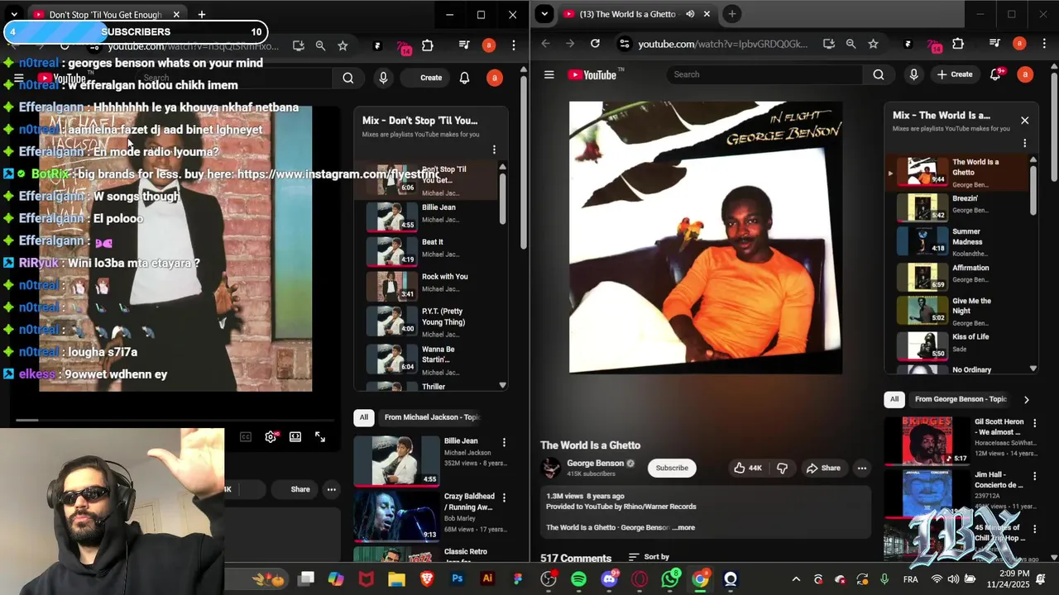
Task: Start voice search in the right YouTube window
Action: click(x=913, y=74)
